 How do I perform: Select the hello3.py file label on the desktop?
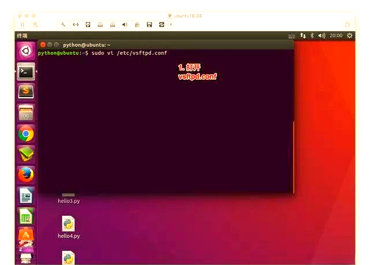pyautogui.click(x=69, y=201)
